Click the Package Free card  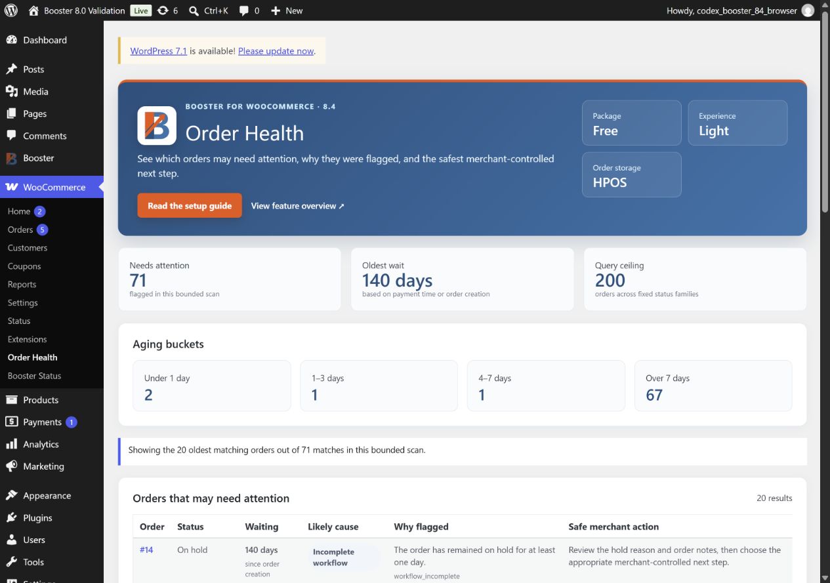631,123
